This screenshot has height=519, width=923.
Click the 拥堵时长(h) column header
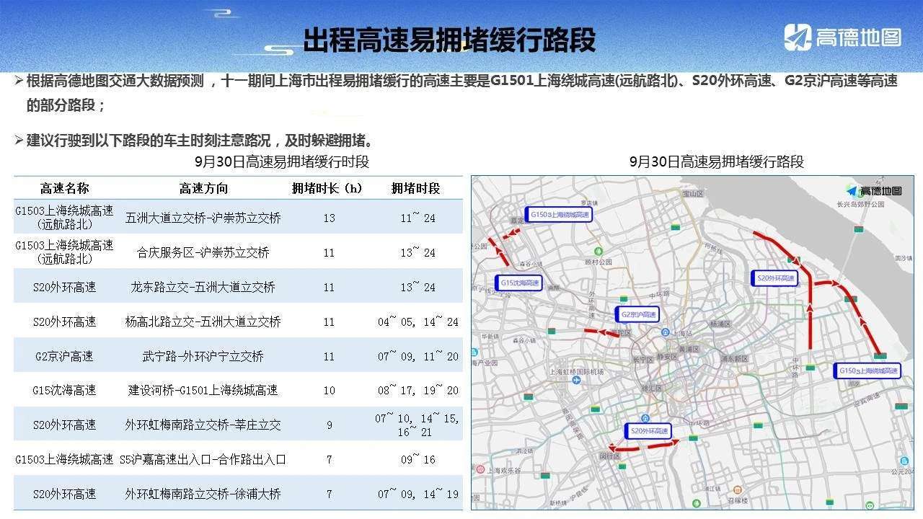(328, 188)
